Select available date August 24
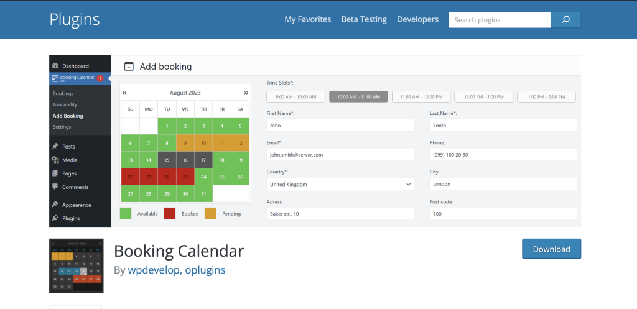Viewport: 637px width, 309px height. coord(203,177)
